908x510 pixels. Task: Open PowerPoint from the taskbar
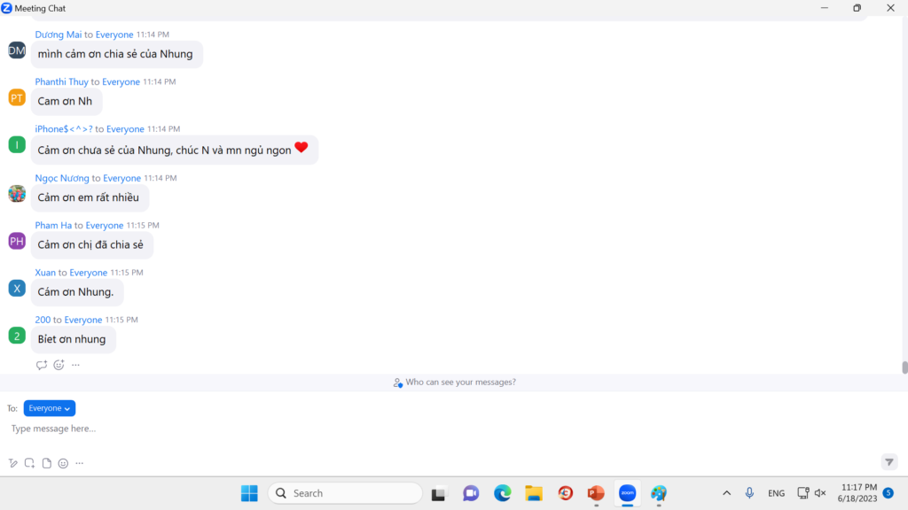[596, 493]
